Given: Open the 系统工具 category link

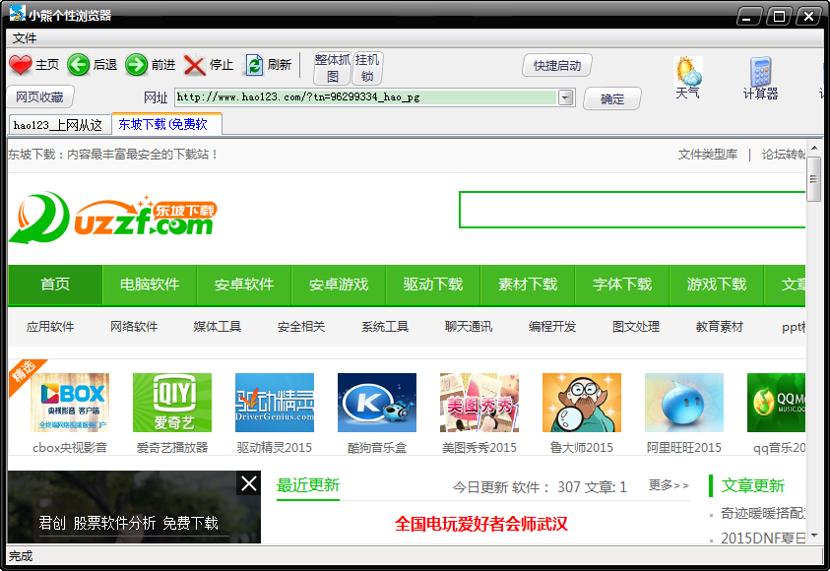Looking at the screenshot, I should click(385, 327).
